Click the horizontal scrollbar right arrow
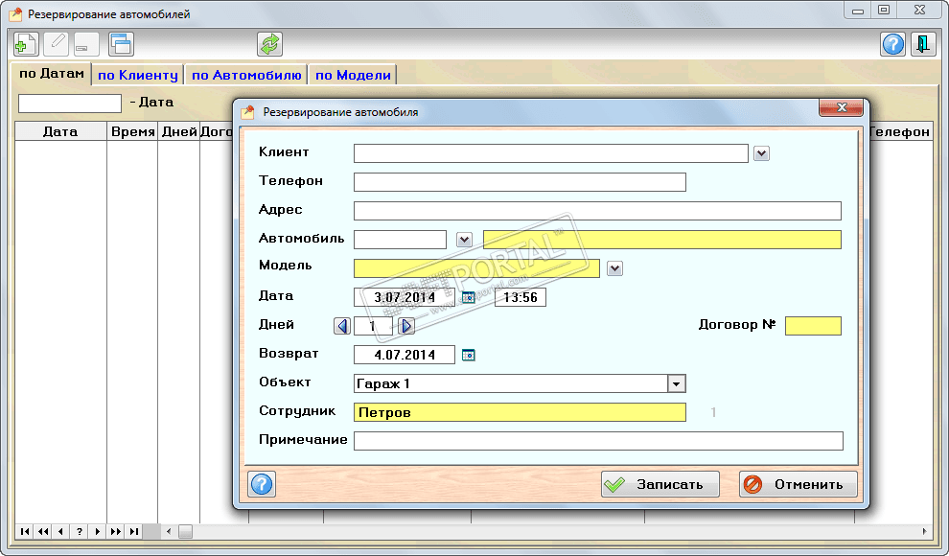The width and height of the screenshot is (949, 556). point(924,531)
